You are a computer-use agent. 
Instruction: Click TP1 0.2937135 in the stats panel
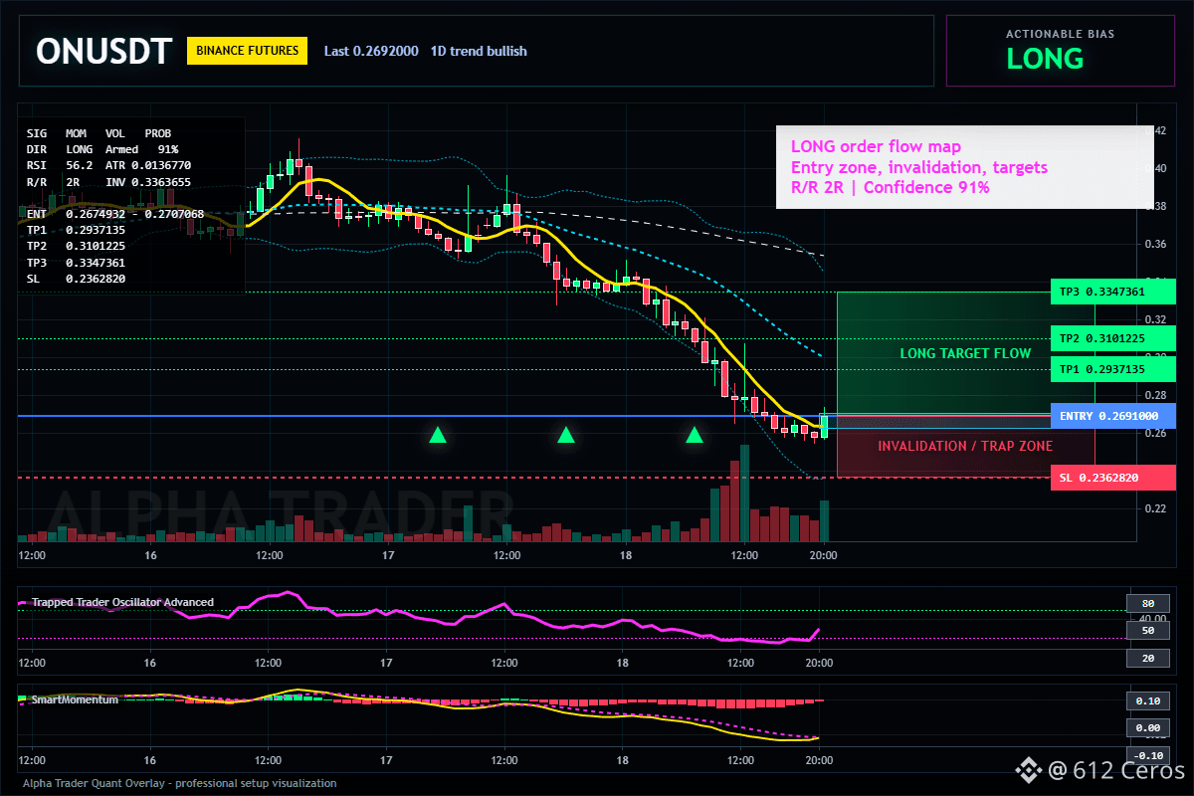point(76,230)
